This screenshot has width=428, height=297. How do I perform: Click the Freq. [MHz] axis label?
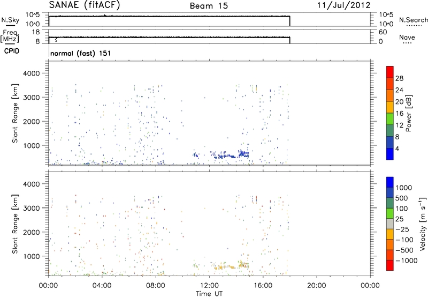[x=10, y=36]
